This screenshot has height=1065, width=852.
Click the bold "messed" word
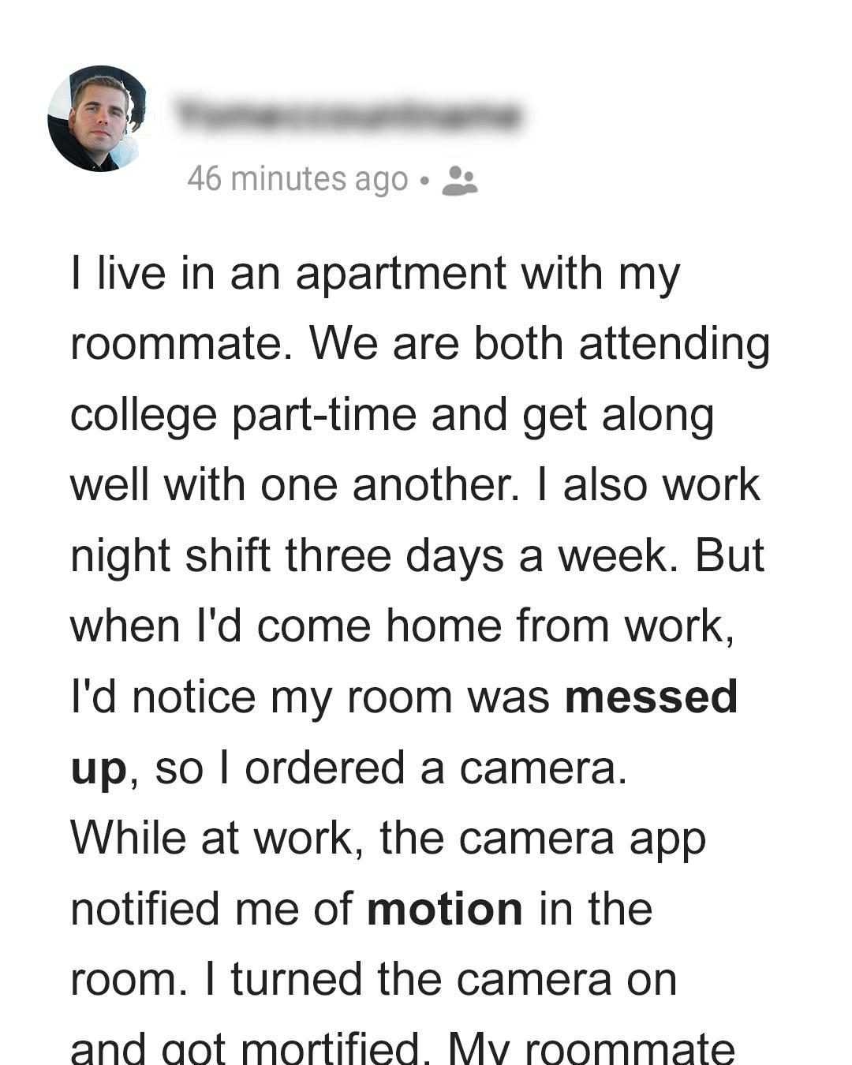coord(651,697)
